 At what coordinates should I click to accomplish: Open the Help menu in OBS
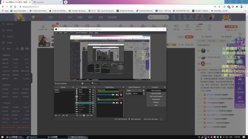point(96,33)
